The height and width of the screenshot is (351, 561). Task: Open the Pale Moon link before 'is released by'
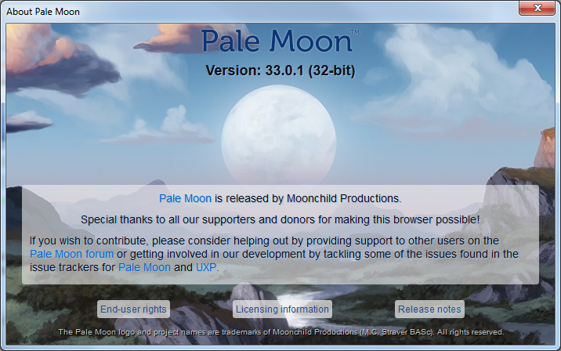[185, 198]
